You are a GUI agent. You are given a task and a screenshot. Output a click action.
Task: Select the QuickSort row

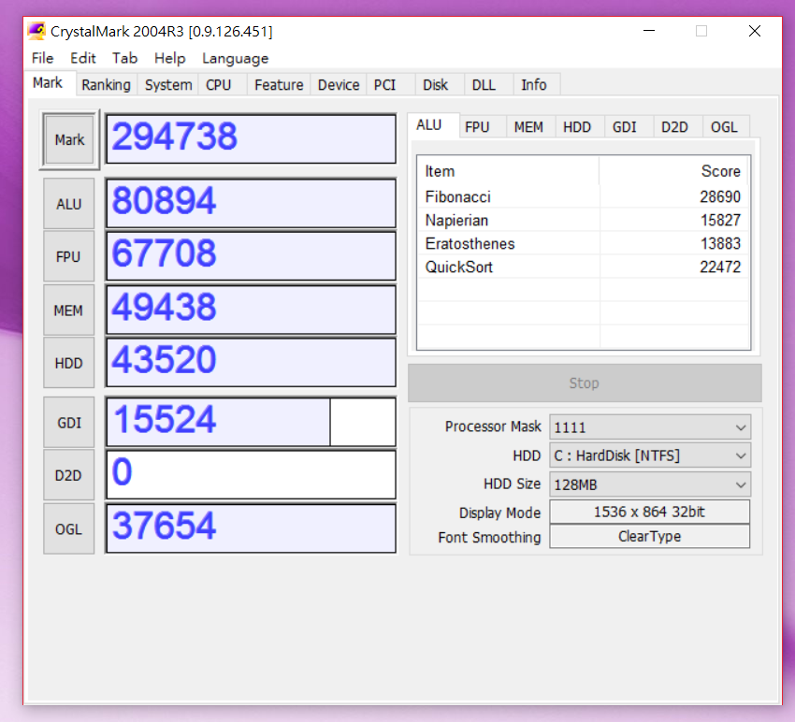coord(583,267)
